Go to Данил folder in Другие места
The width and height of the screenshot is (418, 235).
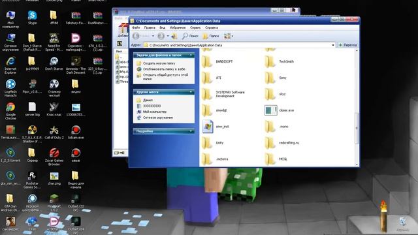[148, 100]
